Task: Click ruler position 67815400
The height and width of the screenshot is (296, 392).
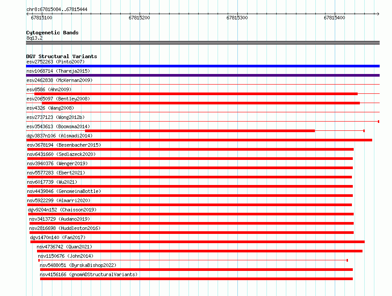Action: tap(334, 18)
